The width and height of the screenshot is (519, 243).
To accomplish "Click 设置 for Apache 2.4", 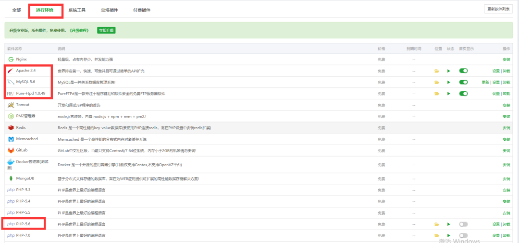I will [x=496, y=71].
